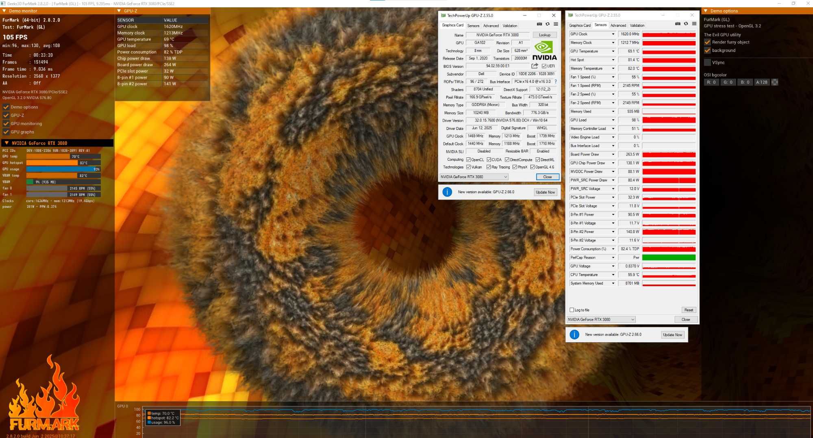Viewport: 813px width, 438px height.
Task: Open the hamburger menu in GPU-Z Sensors window
Action: coord(694,24)
